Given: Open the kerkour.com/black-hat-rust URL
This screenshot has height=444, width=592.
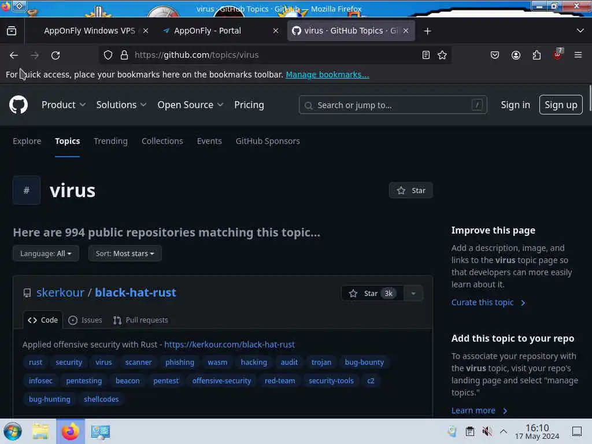Looking at the screenshot, I should [x=230, y=345].
